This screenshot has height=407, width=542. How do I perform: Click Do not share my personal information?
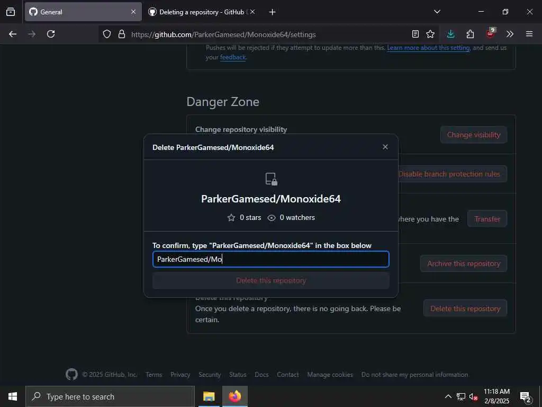(x=414, y=375)
